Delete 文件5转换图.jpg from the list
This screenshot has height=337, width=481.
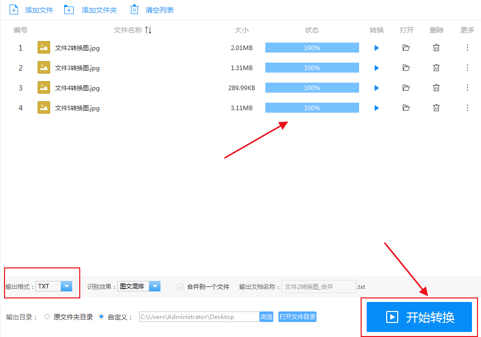(436, 108)
